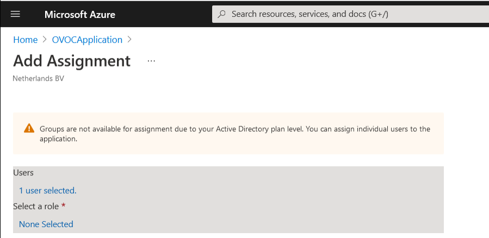Viewport: 489px width, 238px height.
Task: Click the groups not available warning text
Action: [234, 129]
